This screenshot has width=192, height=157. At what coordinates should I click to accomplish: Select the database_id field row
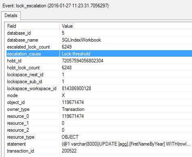coord(99,33)
